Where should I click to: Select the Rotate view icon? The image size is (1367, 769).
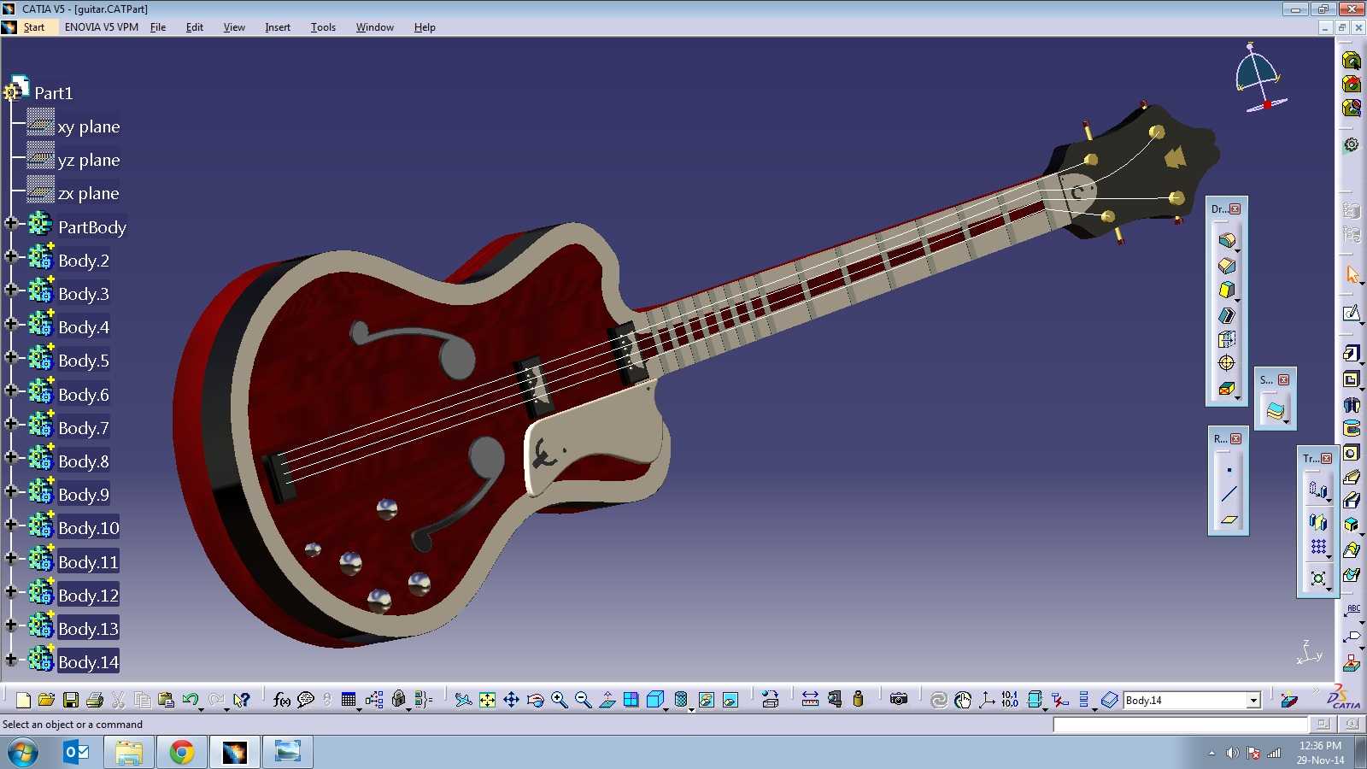point(535,700)
